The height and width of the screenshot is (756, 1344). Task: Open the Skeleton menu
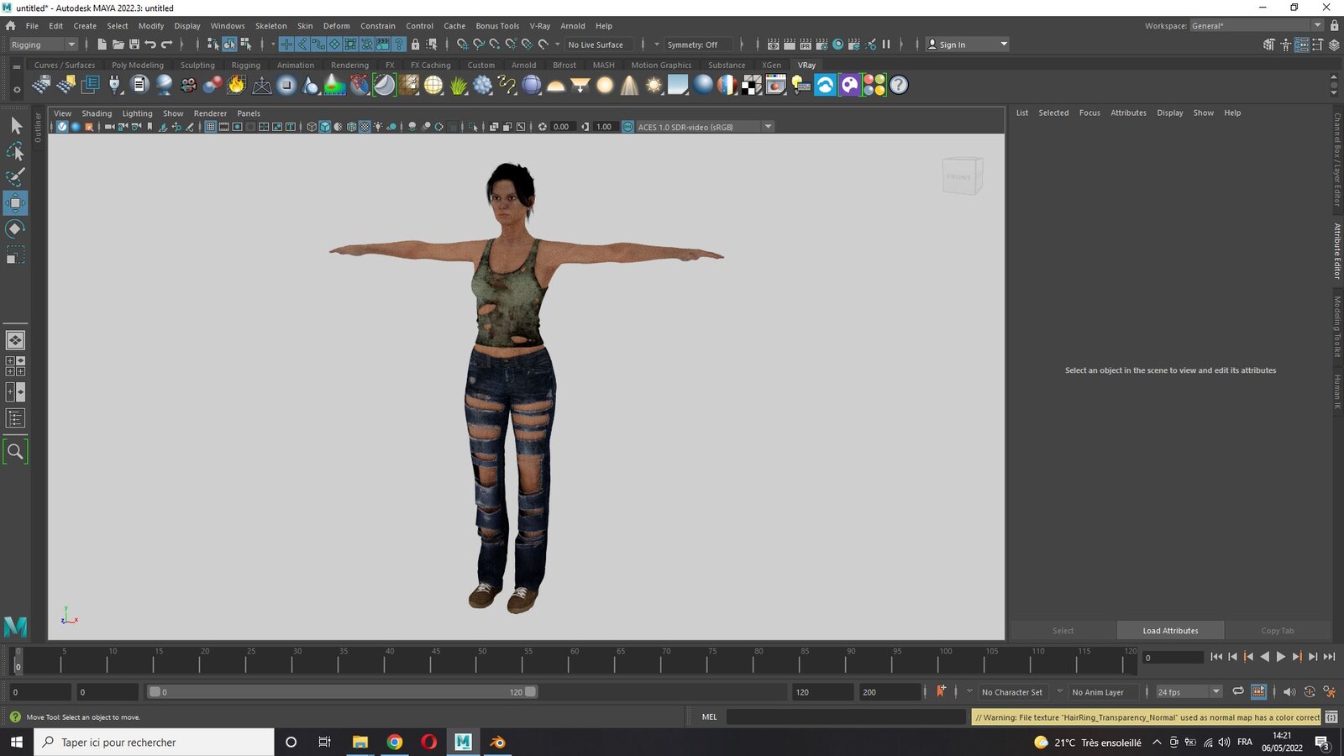click(270, 26)
